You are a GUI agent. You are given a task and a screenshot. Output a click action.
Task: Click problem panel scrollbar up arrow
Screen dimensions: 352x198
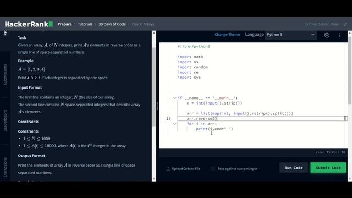[154, 33]
